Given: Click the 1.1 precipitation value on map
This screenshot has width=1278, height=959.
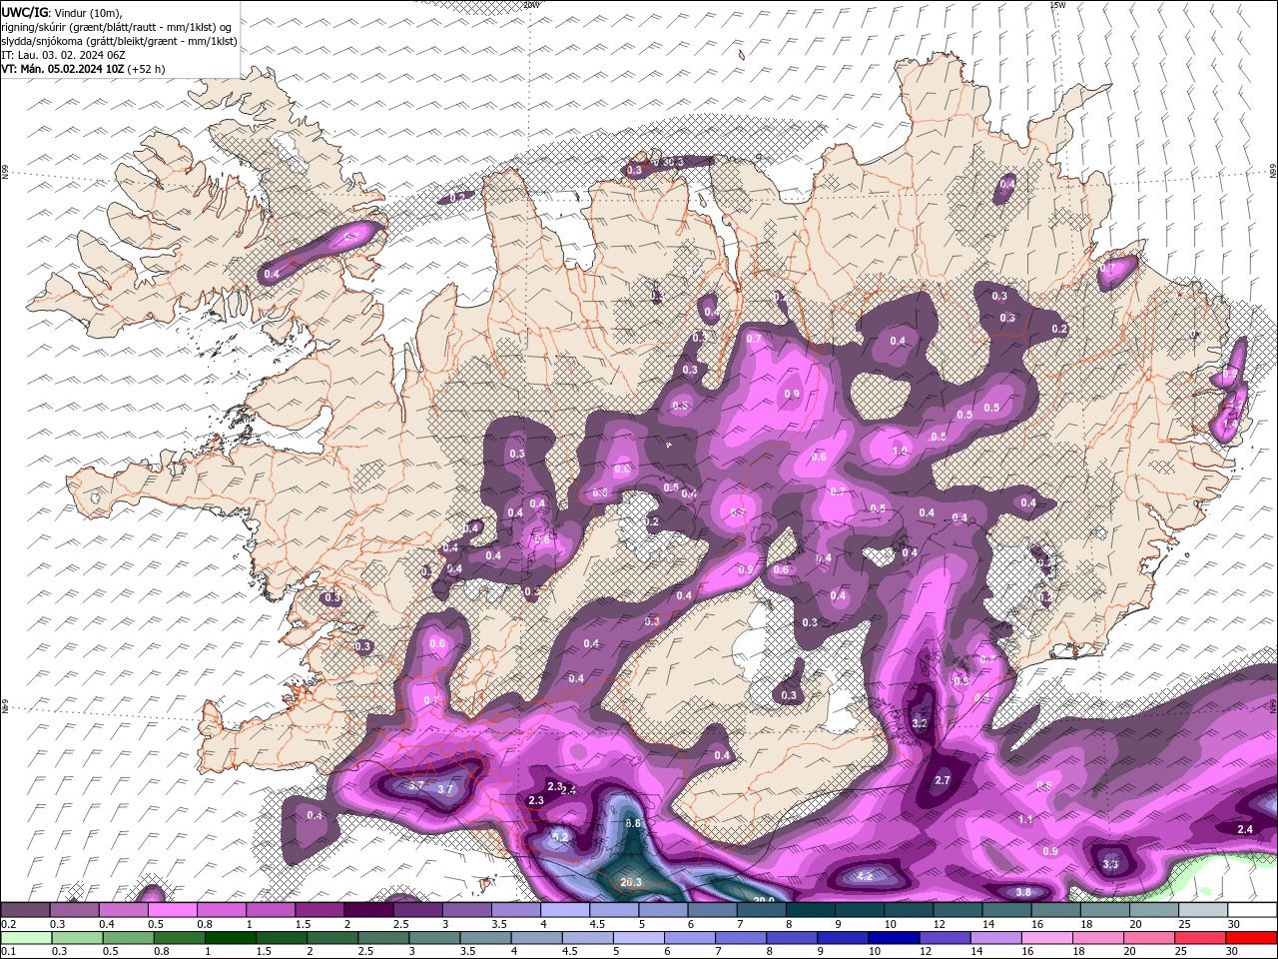Looking at the screenshot, I should point(1025,819).
